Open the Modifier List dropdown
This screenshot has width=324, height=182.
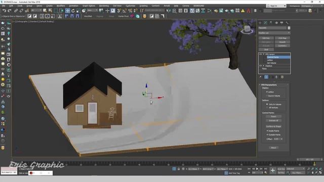pyautogui.click(x=274, y=33)
